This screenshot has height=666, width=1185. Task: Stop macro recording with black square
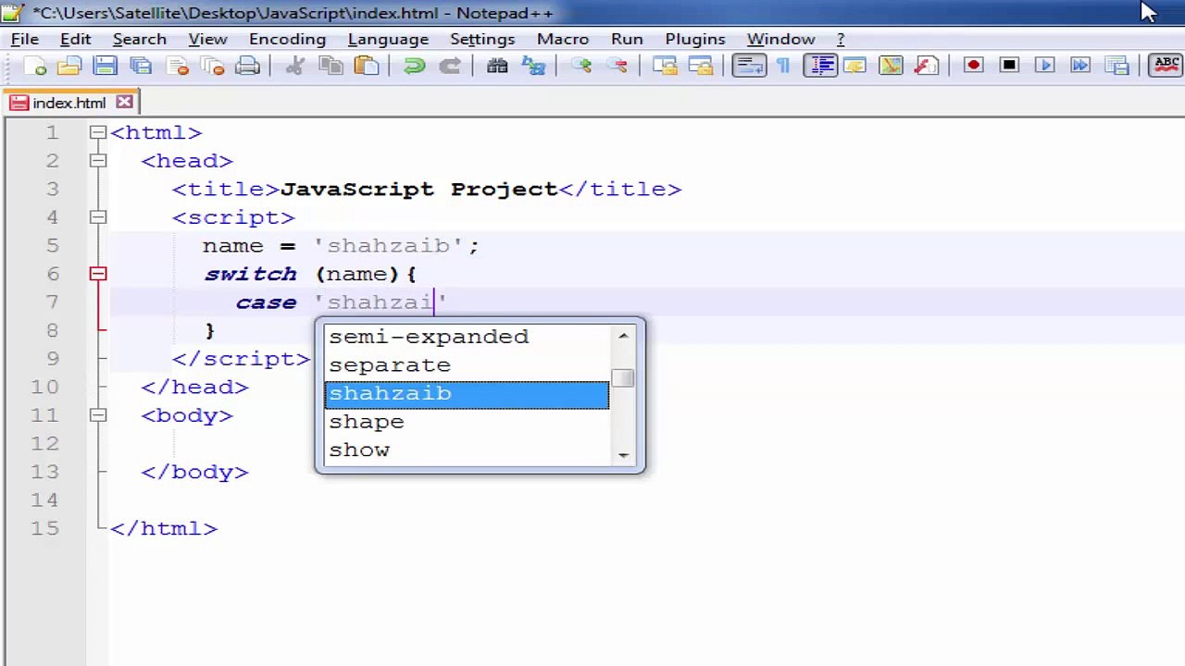pyautogui.click(x=1009, y=66)
